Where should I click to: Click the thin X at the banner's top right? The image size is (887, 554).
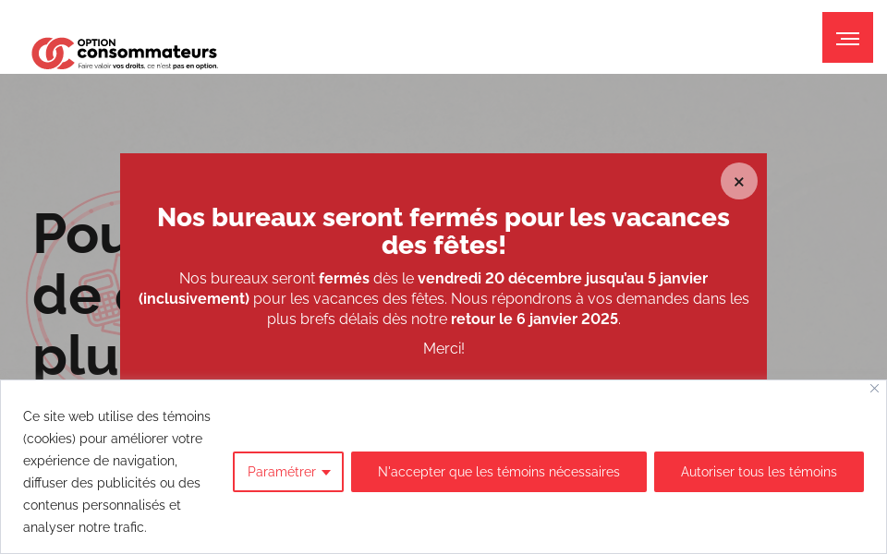click(874, 388)
